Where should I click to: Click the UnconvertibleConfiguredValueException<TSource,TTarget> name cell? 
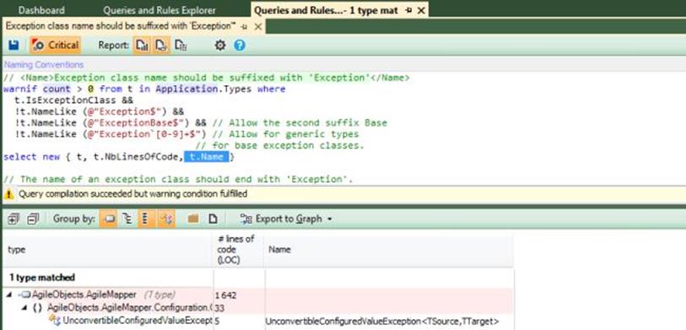tap(382, 322)
